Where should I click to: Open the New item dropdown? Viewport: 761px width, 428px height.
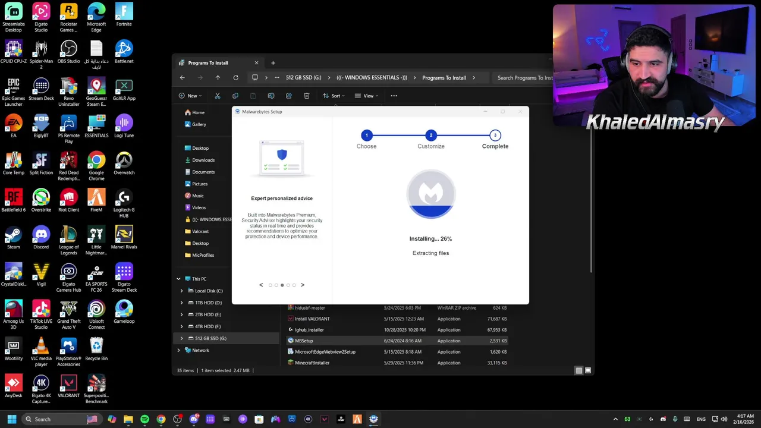click(190, 96)
